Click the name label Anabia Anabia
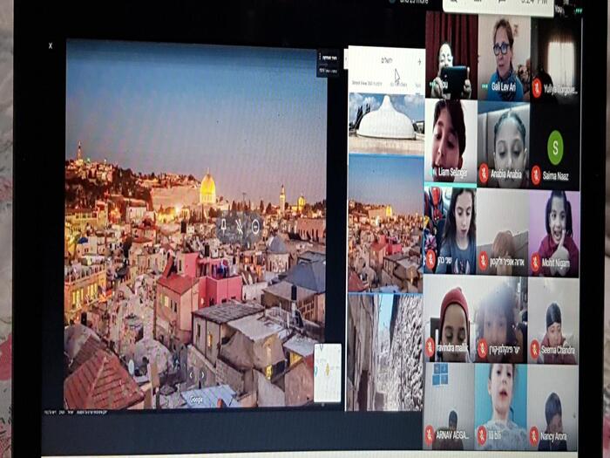The image size is (610, 458). pyautogui.click(x=505, y=174)
